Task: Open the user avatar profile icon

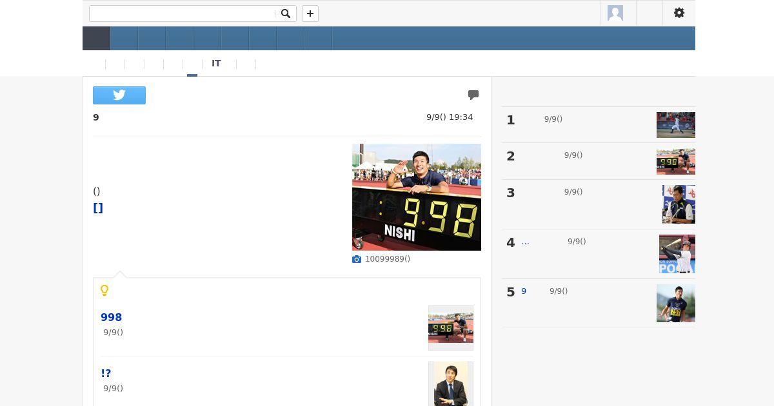Action: [615, 13]
